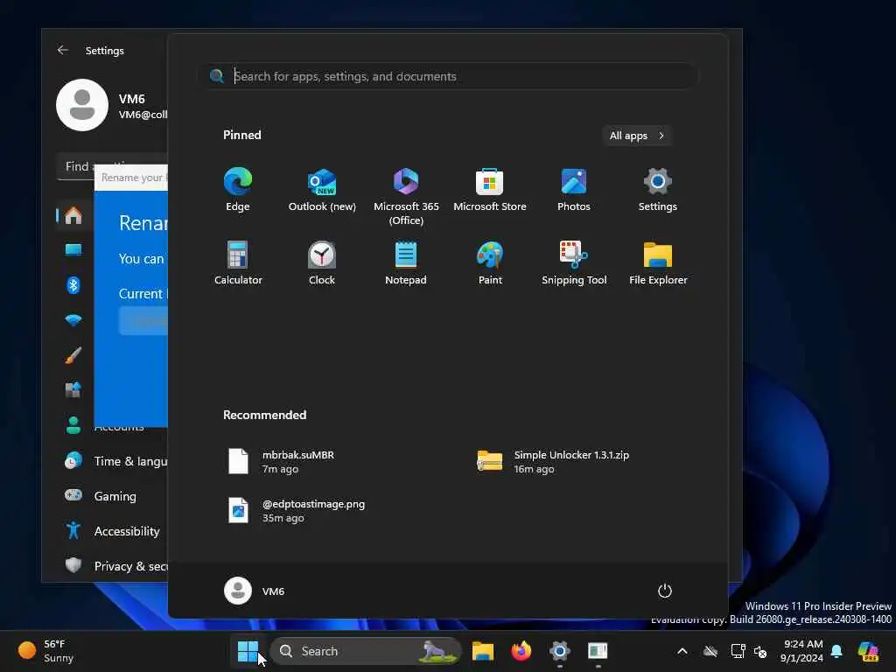
Task: Open Notepad pinned app
Action: tap(406, 263)
